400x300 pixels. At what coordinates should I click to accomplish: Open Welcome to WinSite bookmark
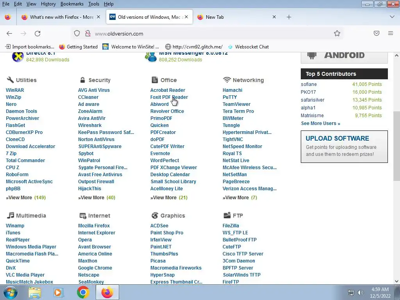point(130,47)
